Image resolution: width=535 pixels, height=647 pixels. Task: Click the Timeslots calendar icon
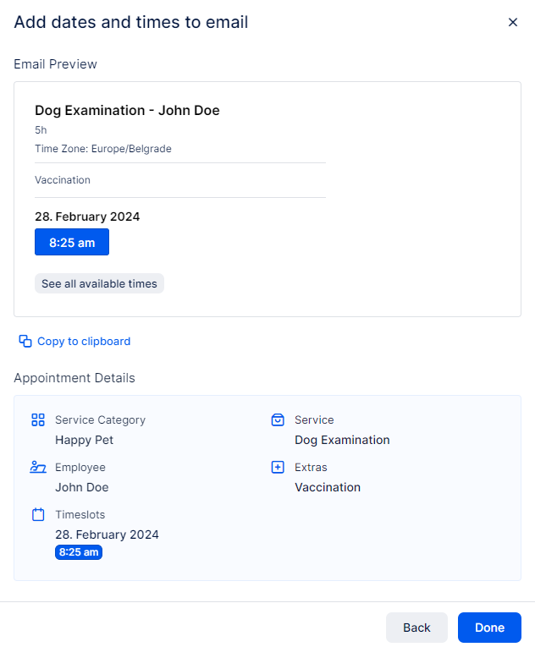[37, 514]
